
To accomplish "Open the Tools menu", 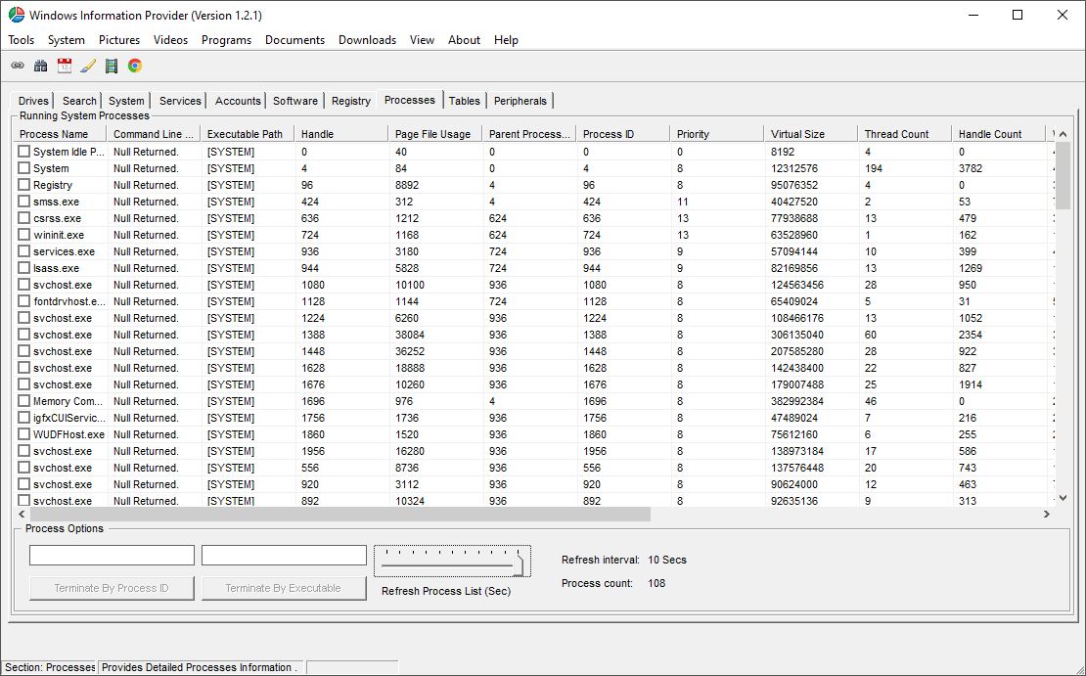I will click(x=21, y=40).
